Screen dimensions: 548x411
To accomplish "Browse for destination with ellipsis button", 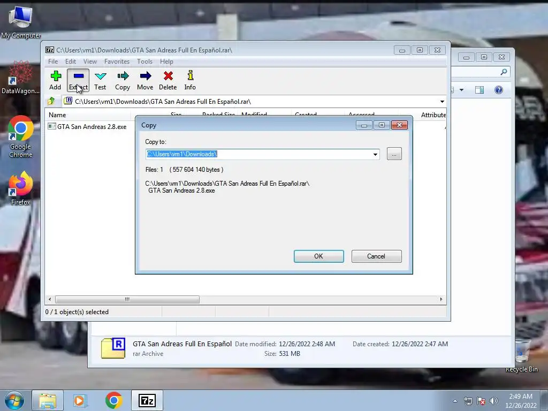I will (394, 154).
